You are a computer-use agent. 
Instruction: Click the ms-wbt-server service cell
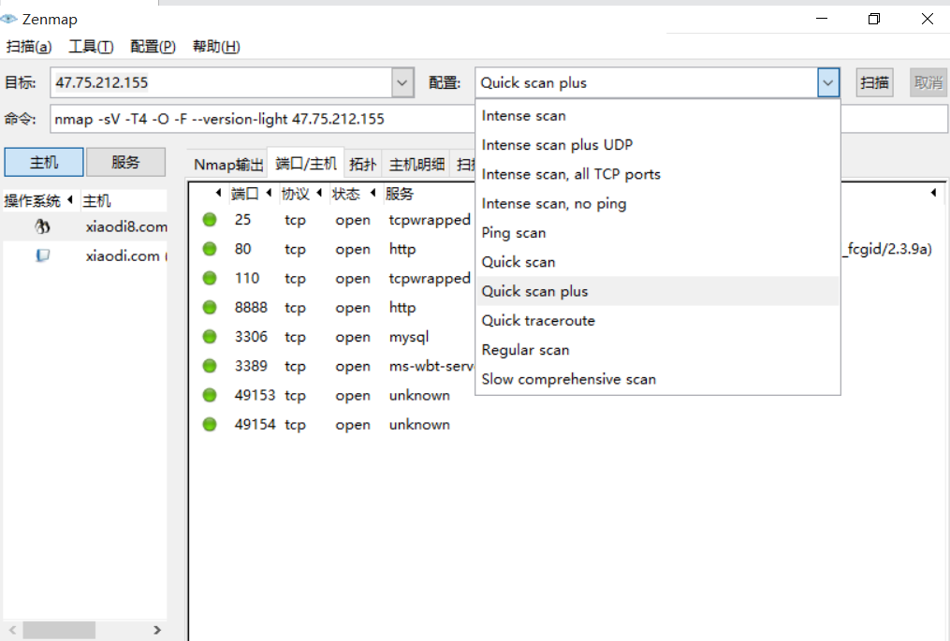pos(431,366)
